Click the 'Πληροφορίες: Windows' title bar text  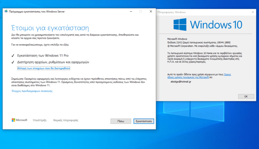172,12
